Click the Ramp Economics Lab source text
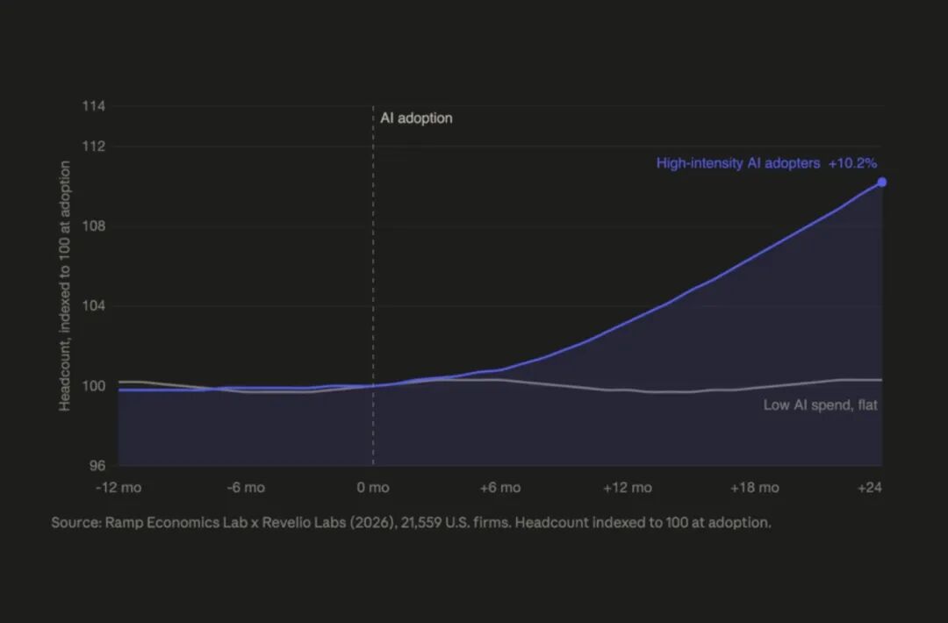 click(x=411, y=523)
